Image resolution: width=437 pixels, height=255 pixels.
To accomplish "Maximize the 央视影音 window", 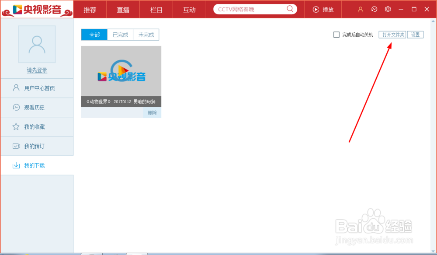I will [414, 9].
